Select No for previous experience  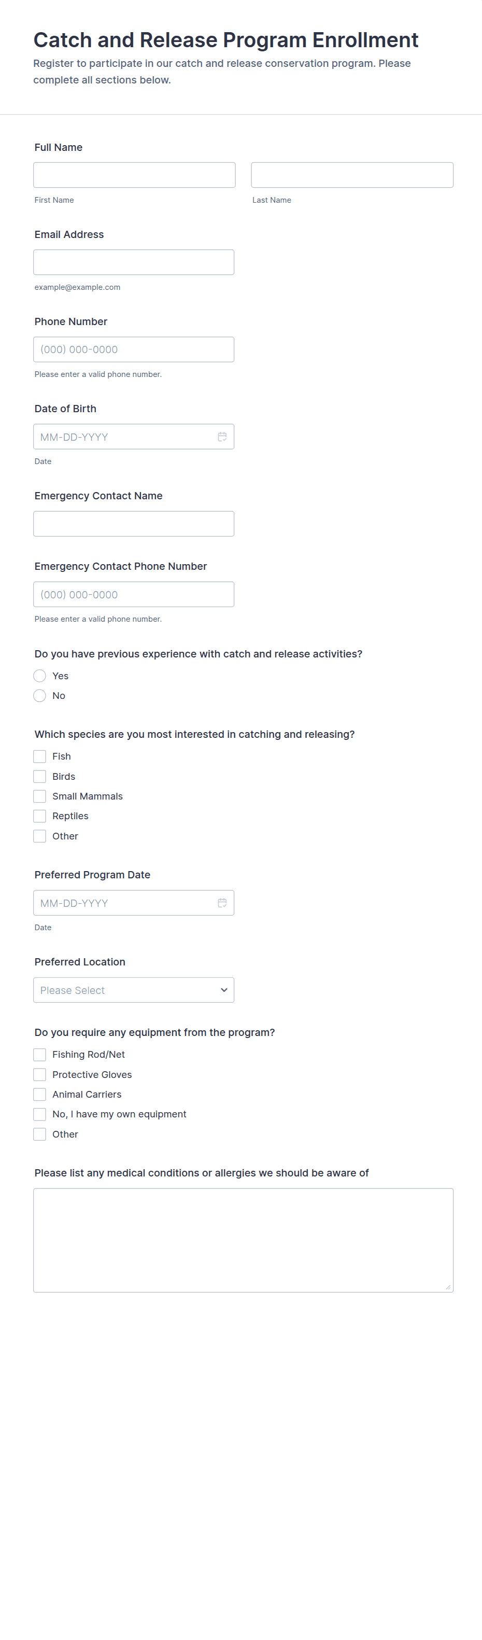click(x=39, y=695)
